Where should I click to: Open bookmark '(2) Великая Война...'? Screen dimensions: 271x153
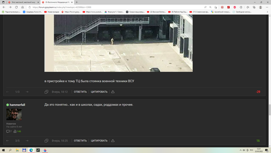(156, 12)
